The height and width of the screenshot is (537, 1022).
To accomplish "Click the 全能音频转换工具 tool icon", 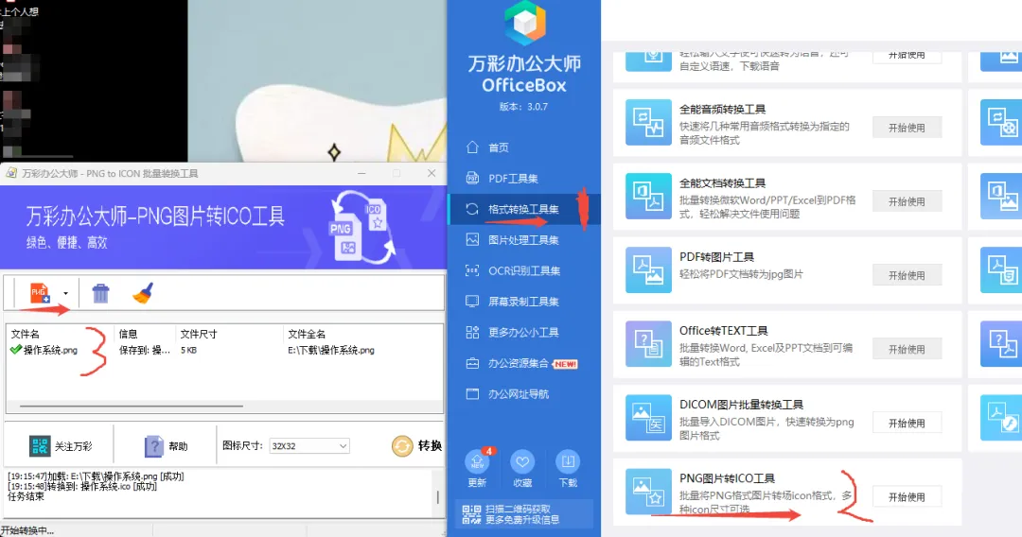I will coord(648,122).
